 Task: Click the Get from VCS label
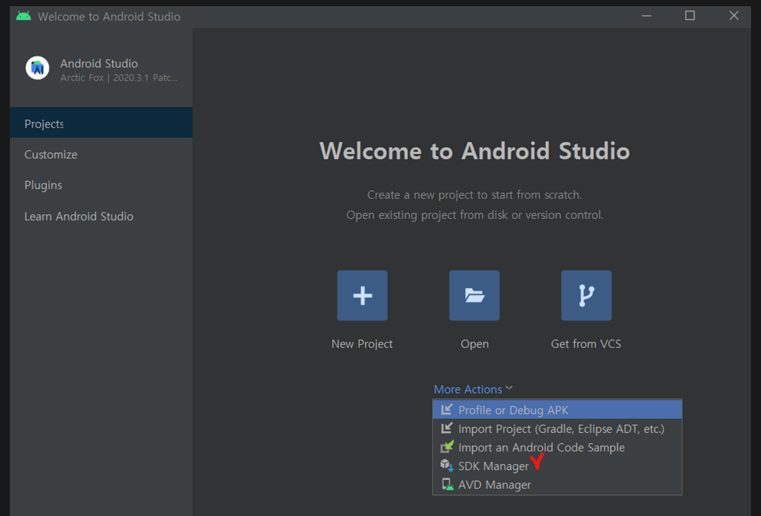(586, 343)
